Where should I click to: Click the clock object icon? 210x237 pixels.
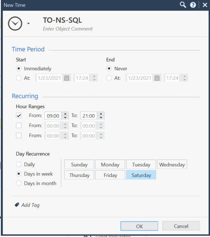(15, 23)
